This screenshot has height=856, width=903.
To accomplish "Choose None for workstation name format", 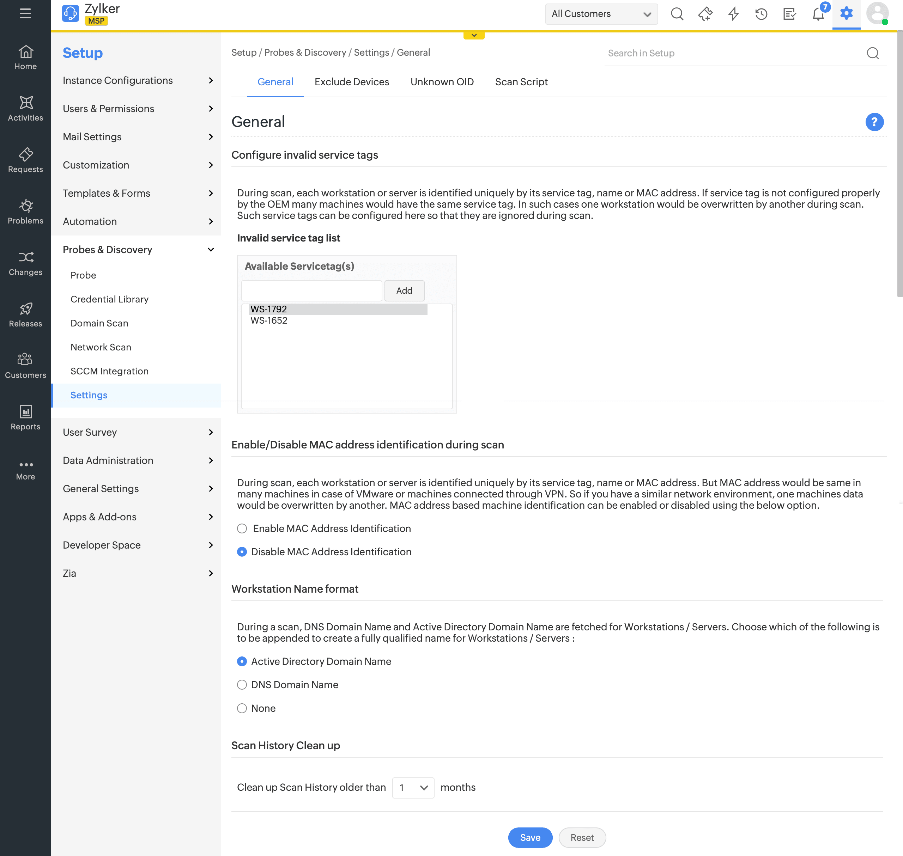I will (x=242, y=708).
